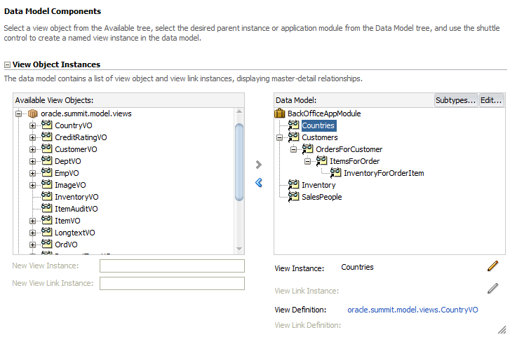Click the scrollbar down arrow in Available list

click(x=239, y=249)
